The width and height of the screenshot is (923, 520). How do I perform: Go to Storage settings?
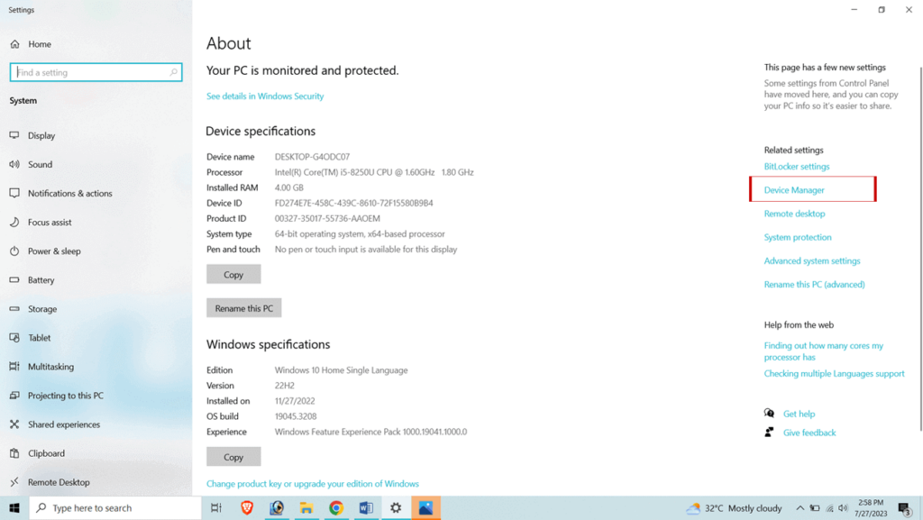(42, 309)
